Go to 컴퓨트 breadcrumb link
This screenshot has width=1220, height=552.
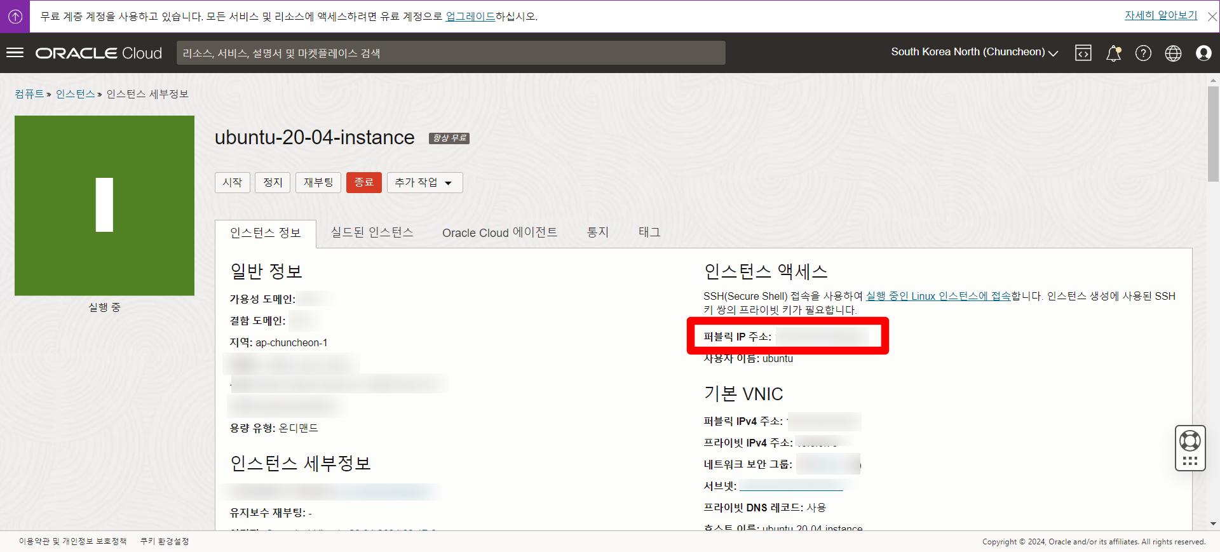[29, 94]
